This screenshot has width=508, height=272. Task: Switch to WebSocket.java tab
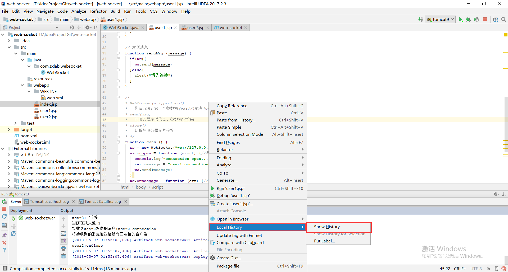coord(124,27)
